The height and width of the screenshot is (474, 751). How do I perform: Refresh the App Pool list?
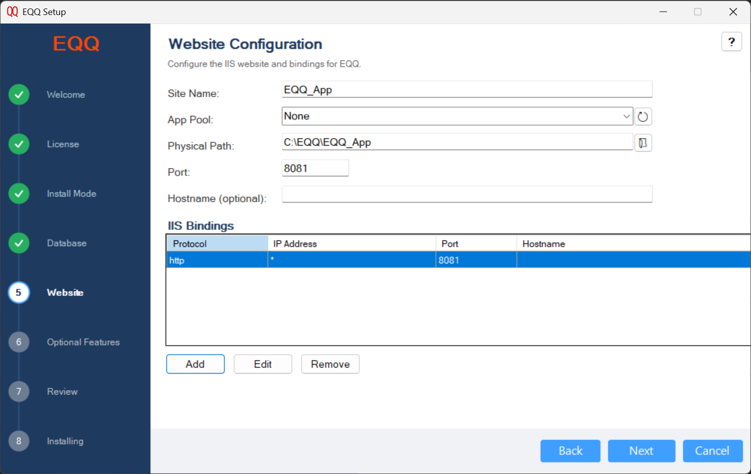pos(643,116)
